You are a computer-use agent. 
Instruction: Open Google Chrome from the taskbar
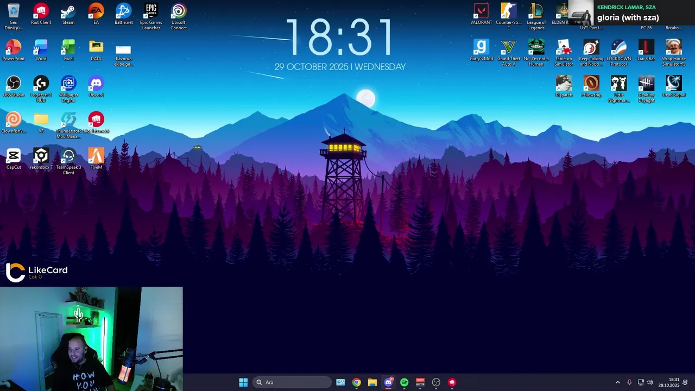356,382
